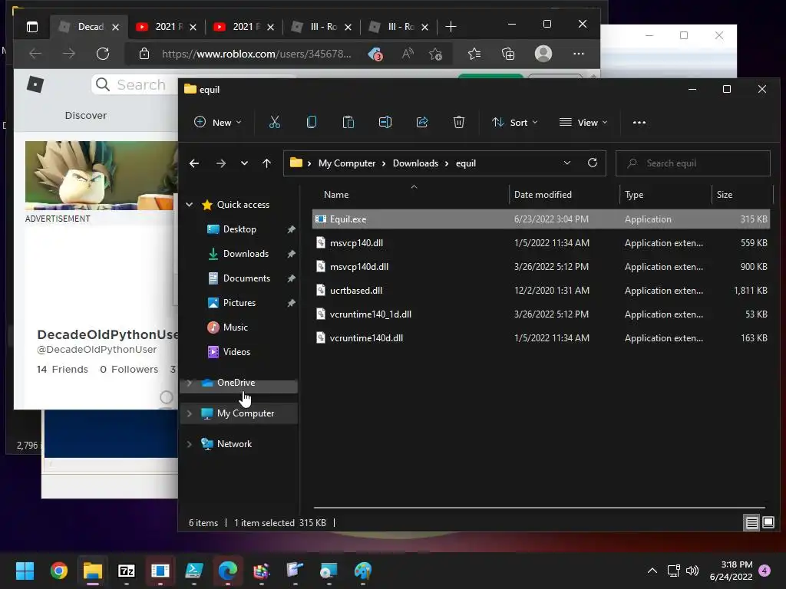Open Edge settings and more ellipsis
The height and width of the screenshot is (589, 786).
[x=579, y=54]
